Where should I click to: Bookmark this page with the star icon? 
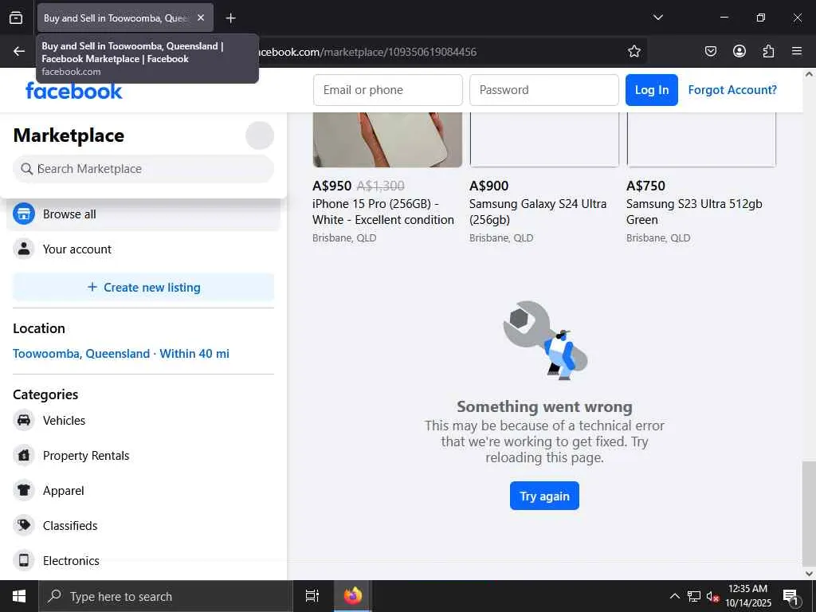[x=634, y=51]
